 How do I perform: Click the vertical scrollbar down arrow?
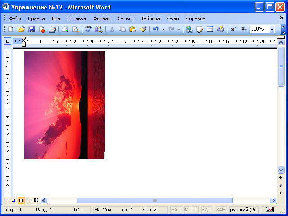pos(281,170)
